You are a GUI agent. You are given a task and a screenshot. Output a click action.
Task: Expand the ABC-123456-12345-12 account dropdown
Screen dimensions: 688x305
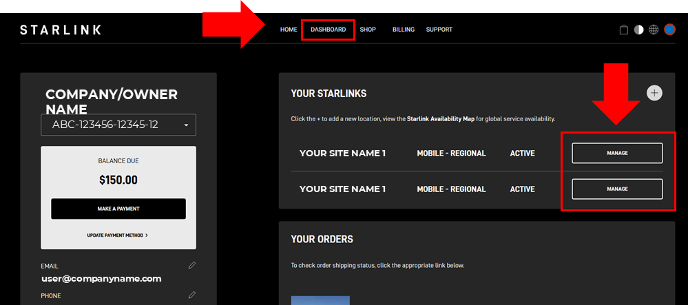(118, 125)
